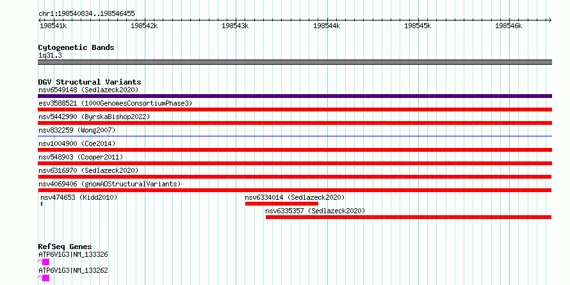Open the nsv832259 (Wong2007) label
Screen dimensions: 570x285
tap(77, 130)
